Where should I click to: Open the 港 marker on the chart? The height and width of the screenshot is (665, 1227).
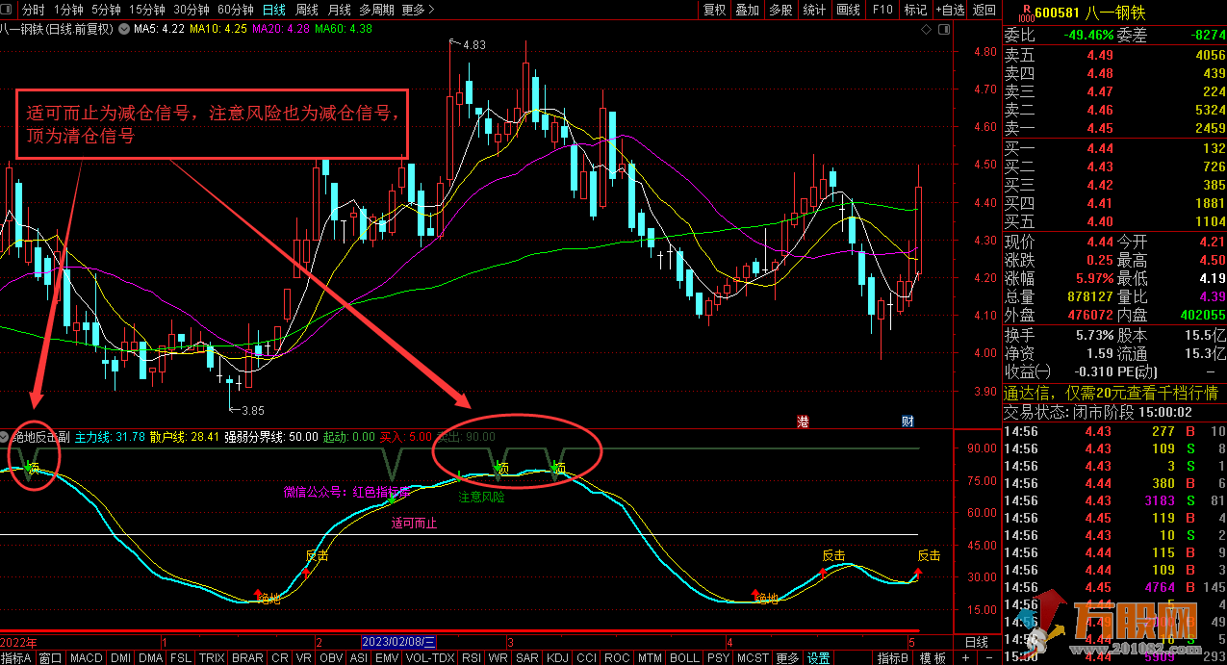804,421
